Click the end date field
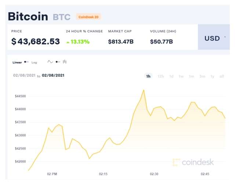This screenshot has height=195, width=235. [x=53, y=76]
